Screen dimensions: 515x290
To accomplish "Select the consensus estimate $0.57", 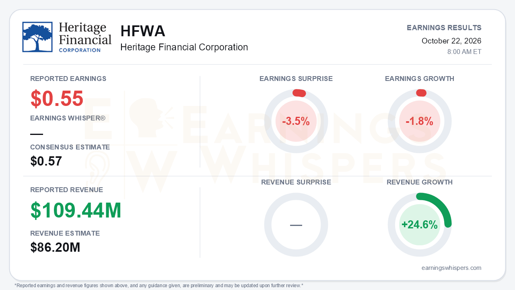I will (x=46, y=162).
